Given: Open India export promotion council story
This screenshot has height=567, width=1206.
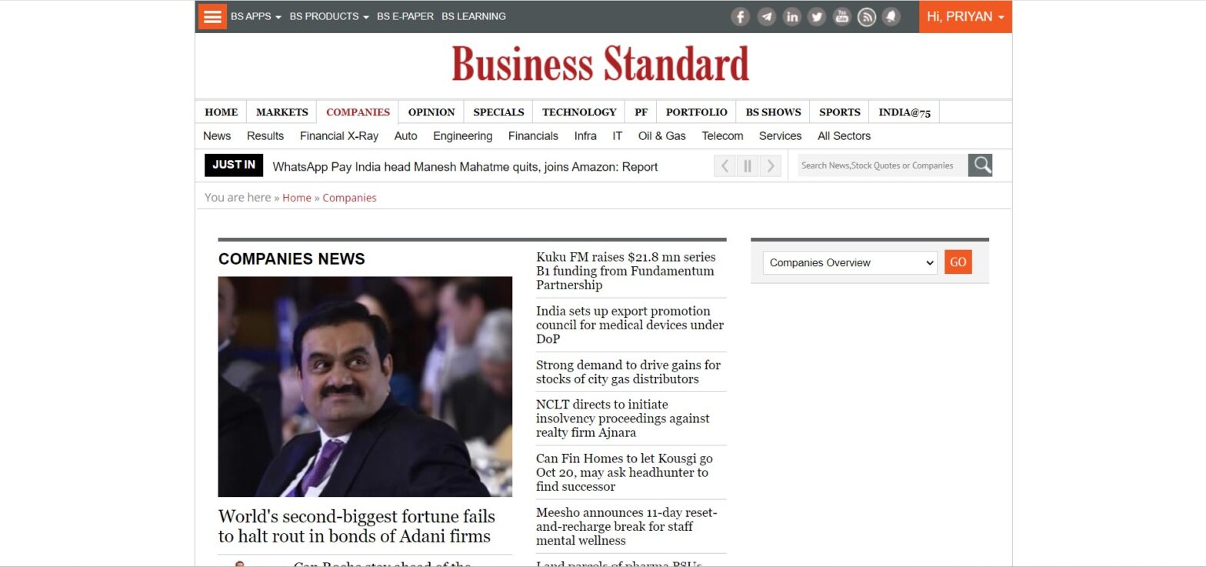Looking at the screenshot, I should click(x=629, y=325).
